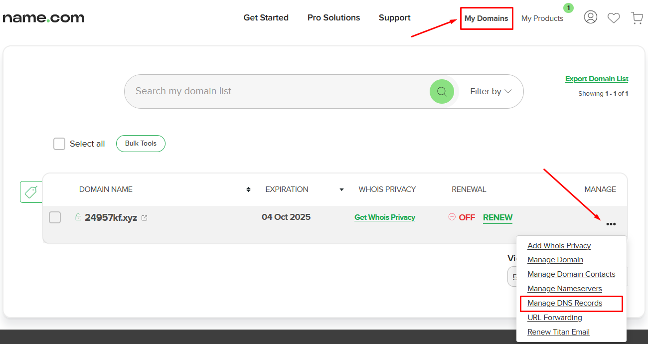
Task: Sort by the EXPIRATION column arrow
Action: coord(341,189)
